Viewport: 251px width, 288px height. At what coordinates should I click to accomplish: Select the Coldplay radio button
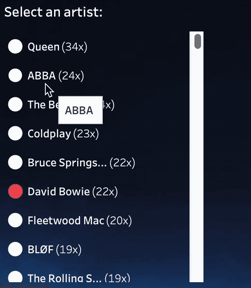tap(15, 133)
